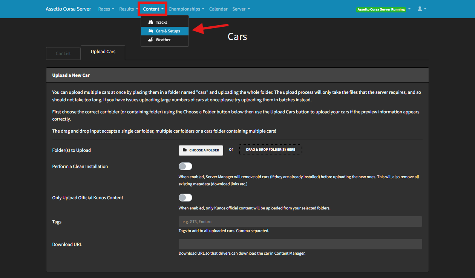
Task: Switch to the Car List tab
Action: point(63,53)
